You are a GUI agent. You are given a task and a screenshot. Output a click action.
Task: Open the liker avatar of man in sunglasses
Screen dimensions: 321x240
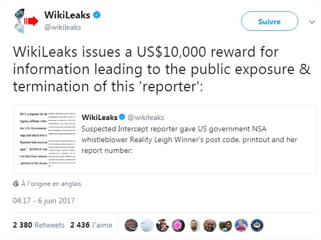pos(163,225)
